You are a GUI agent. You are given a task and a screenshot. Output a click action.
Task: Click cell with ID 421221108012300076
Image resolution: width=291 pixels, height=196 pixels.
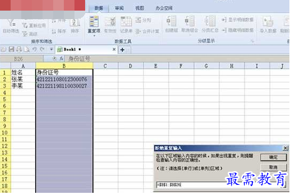(x=64, y=79)
